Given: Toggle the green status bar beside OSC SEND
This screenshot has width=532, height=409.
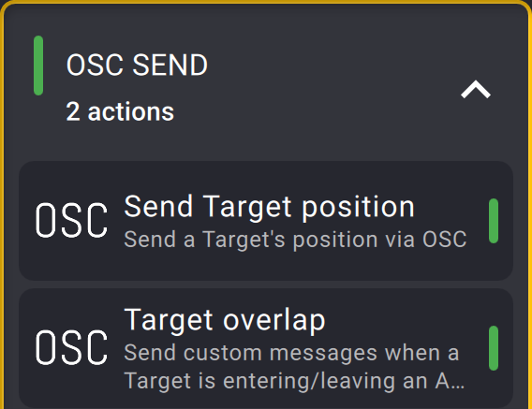Looking at the screenshot, I should (x=38, y=66).
